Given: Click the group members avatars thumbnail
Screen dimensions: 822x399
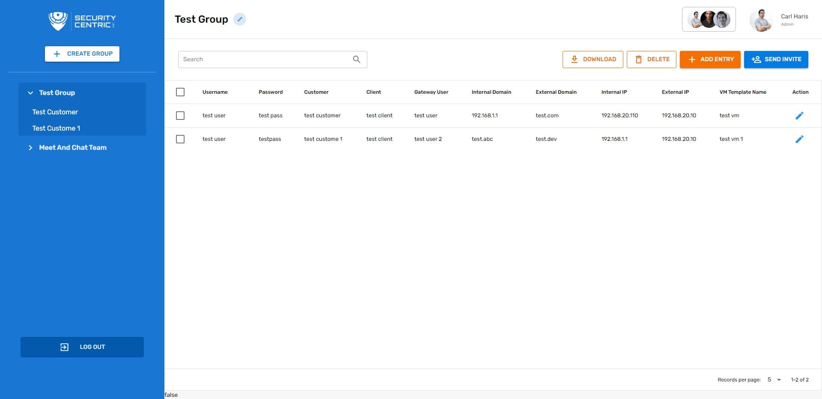Looking at the screenshot, I should (709, 20).
